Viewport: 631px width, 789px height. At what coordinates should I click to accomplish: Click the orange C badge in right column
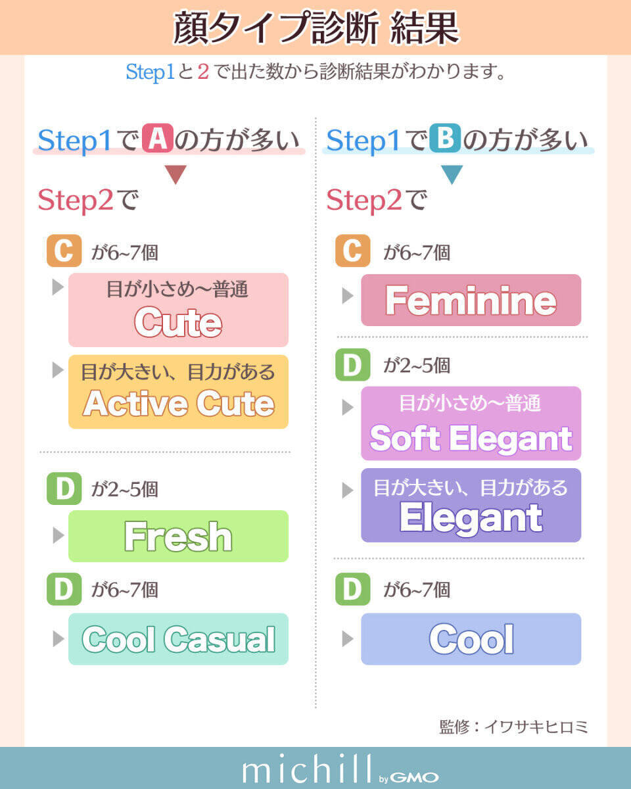352,252
